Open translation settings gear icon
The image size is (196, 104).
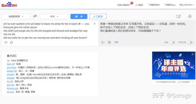click(190, 16)
